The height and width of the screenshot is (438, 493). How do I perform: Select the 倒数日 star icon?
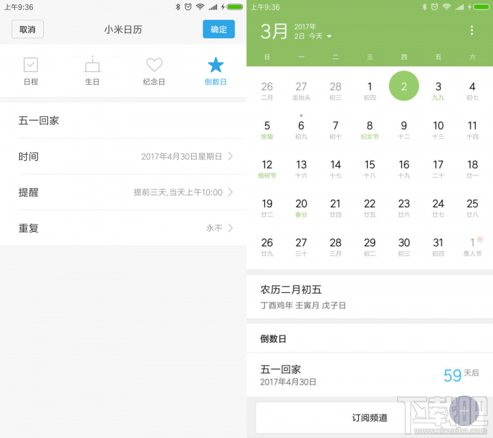pos(216,65)
